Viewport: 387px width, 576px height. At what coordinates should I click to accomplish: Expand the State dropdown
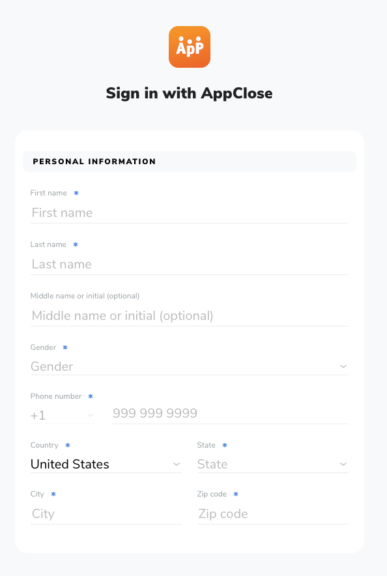click(273, 464)
